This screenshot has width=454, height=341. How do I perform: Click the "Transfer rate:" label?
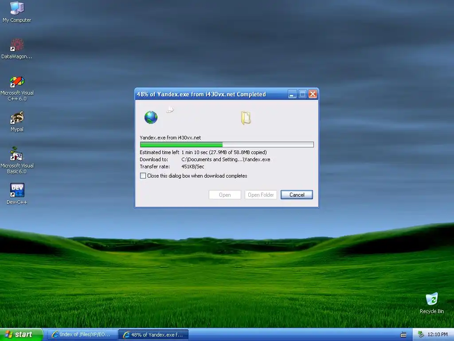pos(155,167)
